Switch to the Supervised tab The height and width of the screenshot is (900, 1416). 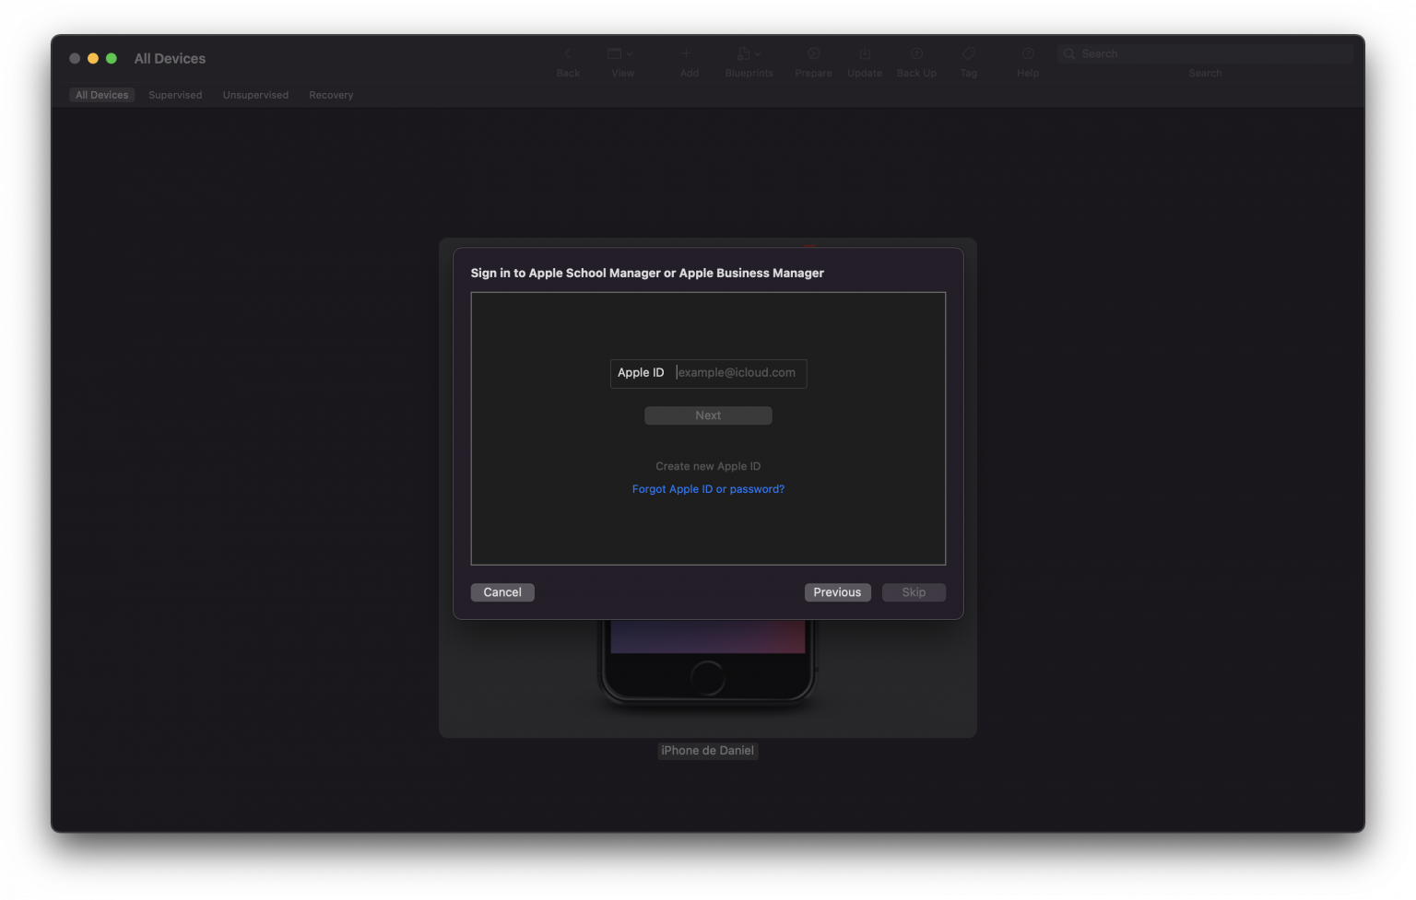[175, 94]
